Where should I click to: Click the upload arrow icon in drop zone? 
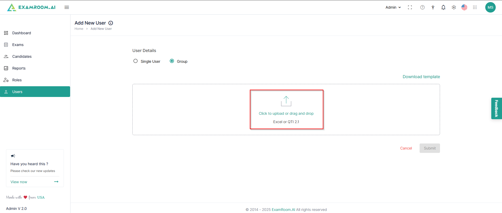[286, 101]
